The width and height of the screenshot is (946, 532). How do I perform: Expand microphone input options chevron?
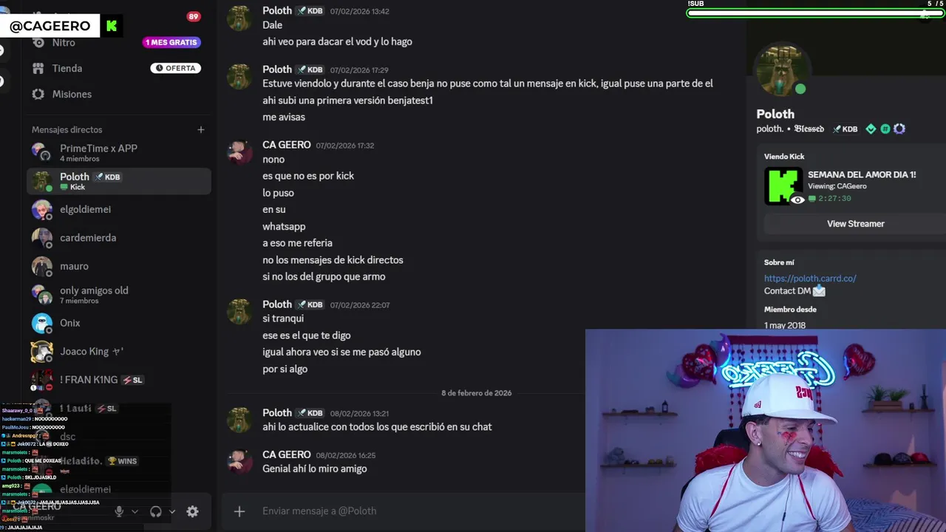click(135, 511)
